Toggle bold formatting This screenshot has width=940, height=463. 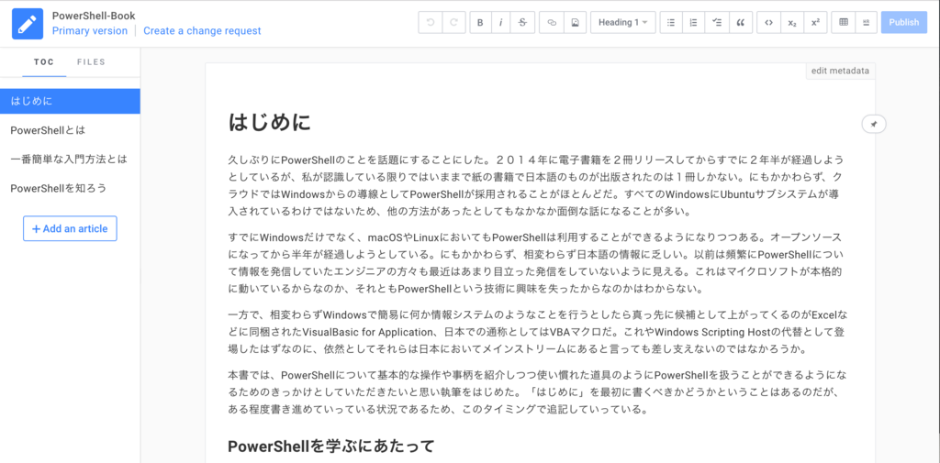(x=481, y=23)
